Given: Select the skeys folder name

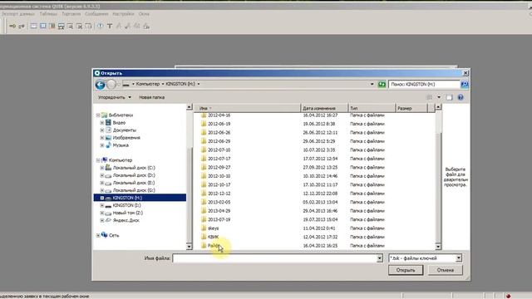Looking at the screenshot, I should [x=213, y=228].
